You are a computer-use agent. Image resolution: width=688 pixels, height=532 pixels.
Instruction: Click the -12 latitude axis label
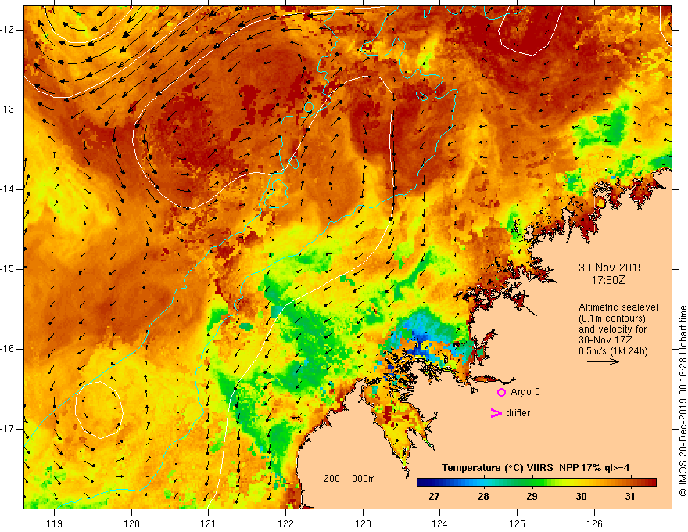coord(7,30)
